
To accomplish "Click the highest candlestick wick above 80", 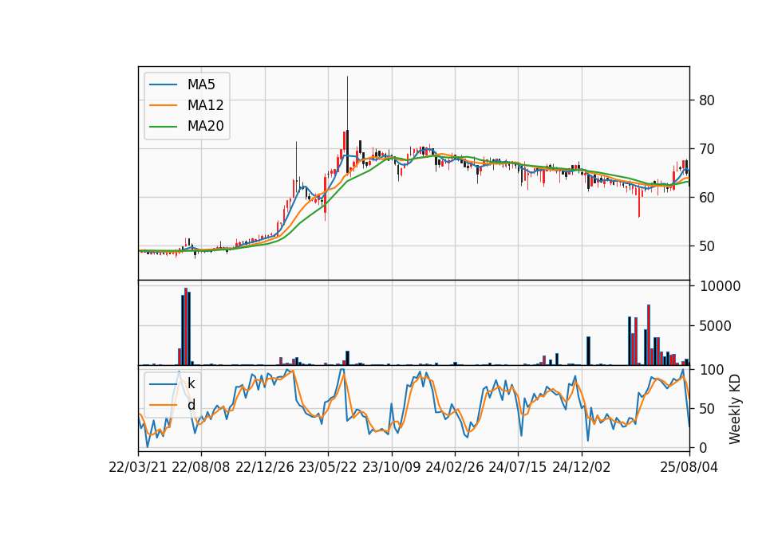I will coord(347,103).
